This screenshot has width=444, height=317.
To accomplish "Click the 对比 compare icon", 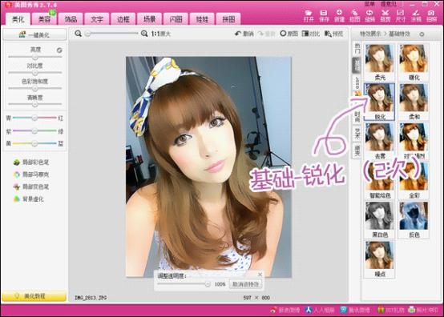I will [311, 34].
